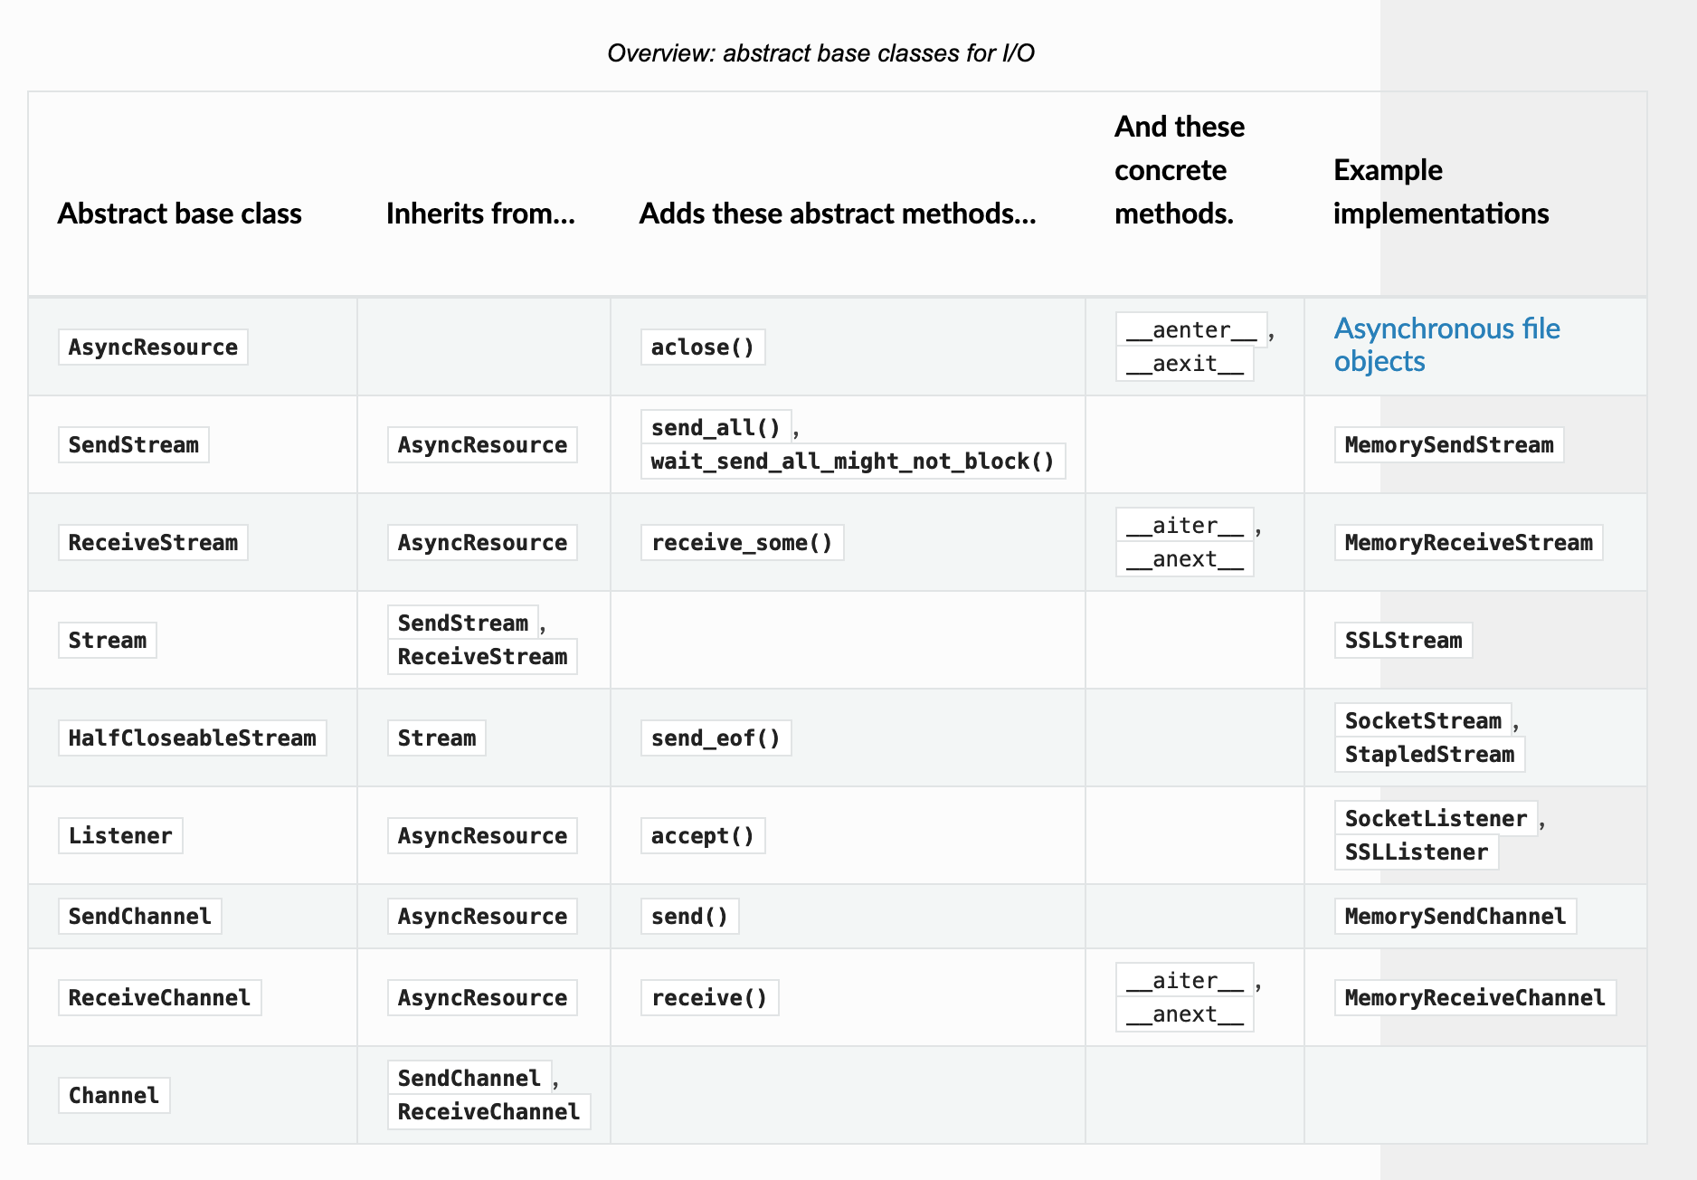Open the MemoryReceiveStream class reference
This screenshot has height=1180, width=1697.
point(1468,543)
